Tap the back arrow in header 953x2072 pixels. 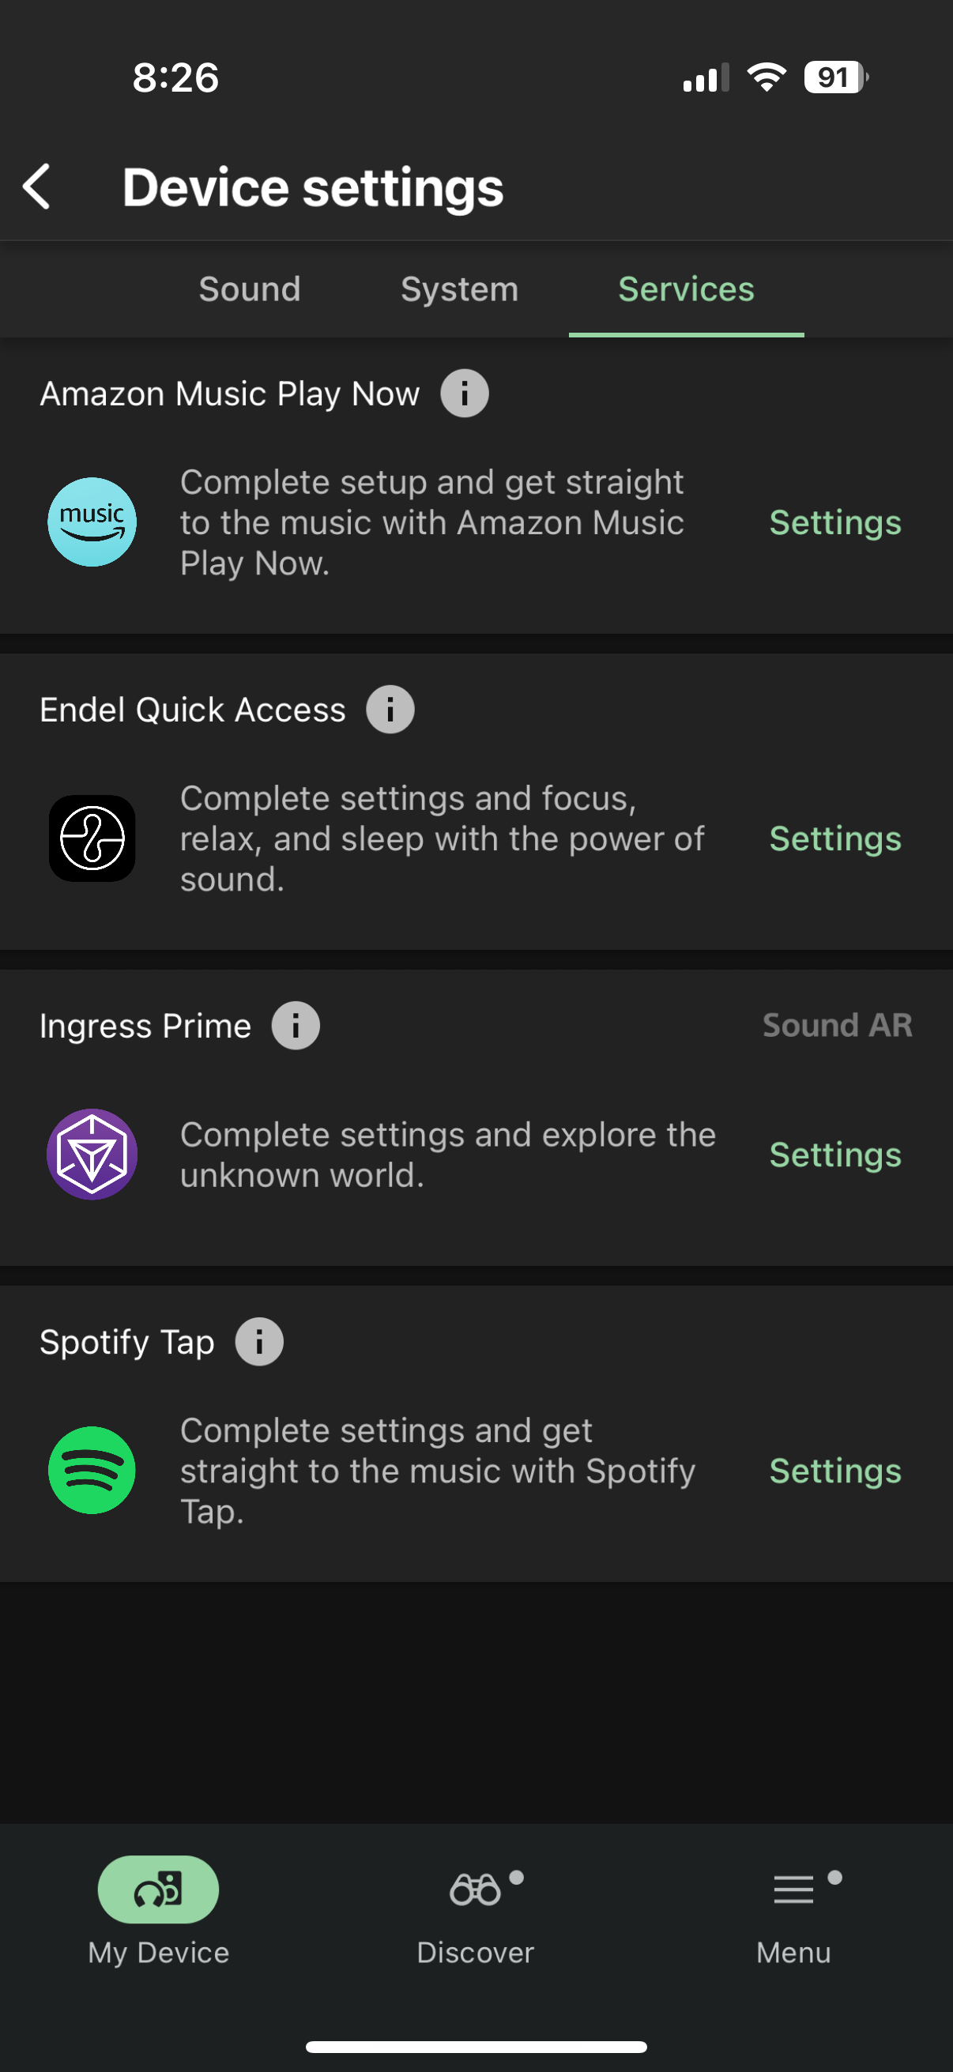(x=37, y=186)
